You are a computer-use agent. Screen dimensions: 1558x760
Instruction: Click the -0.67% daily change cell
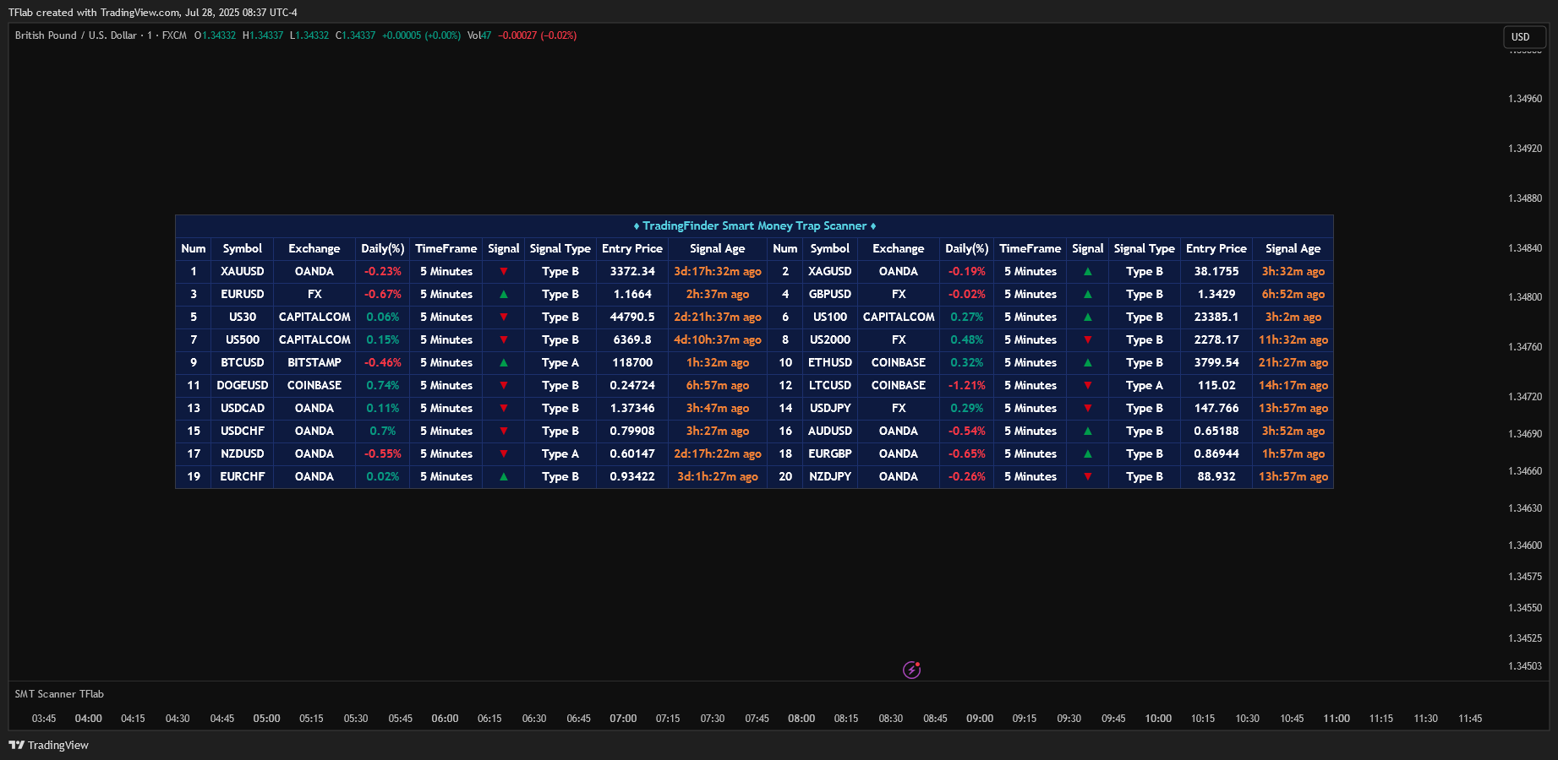pyautogui.click(x=383, y=294)
